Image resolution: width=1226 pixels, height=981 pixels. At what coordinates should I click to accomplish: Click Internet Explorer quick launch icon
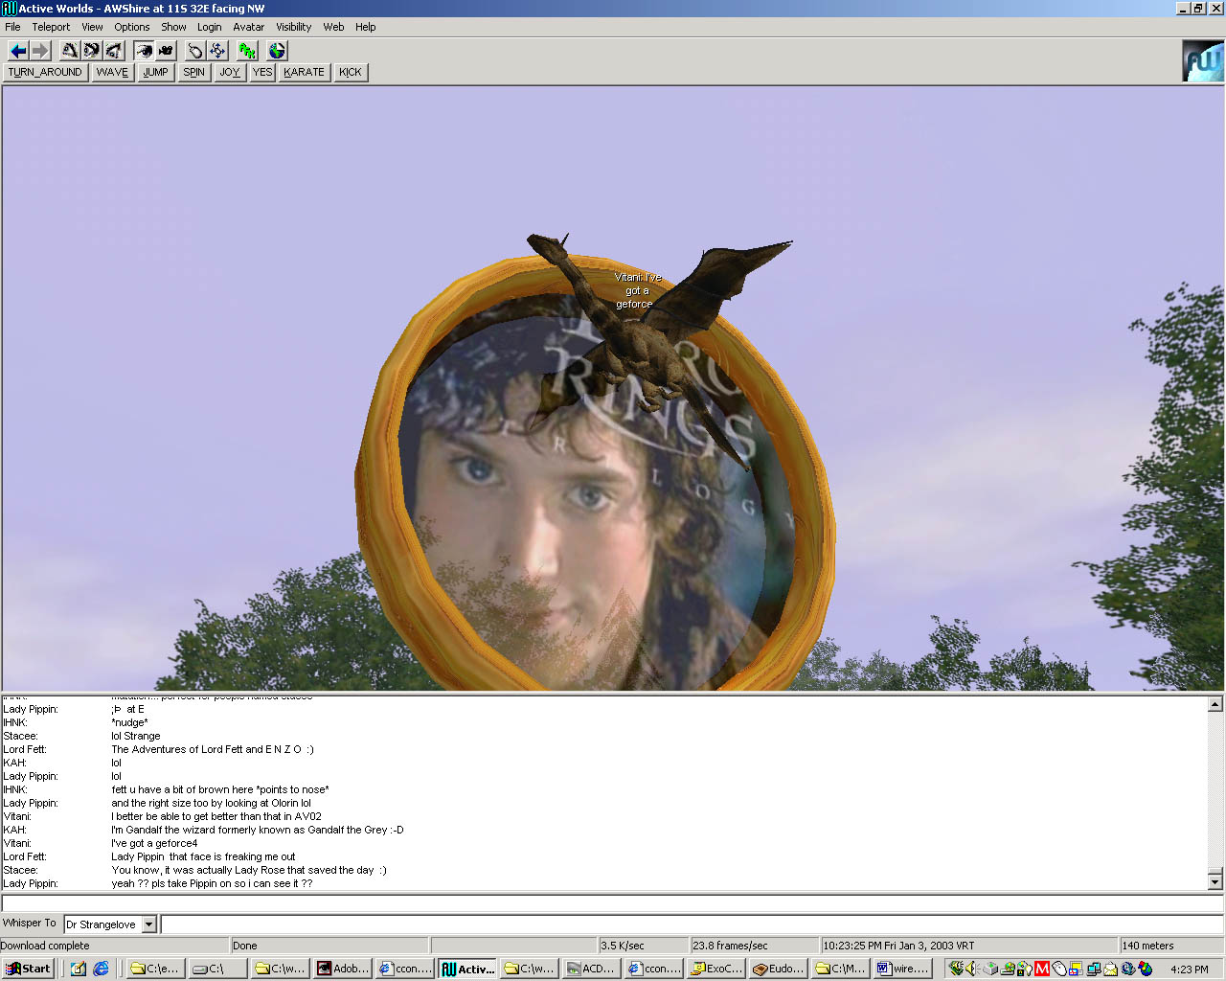tap(101, 969)
